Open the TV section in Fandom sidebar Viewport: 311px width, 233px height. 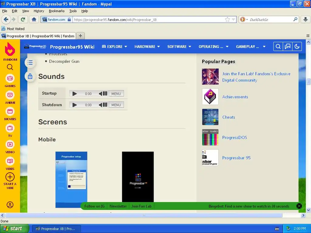tap(10, 130)
